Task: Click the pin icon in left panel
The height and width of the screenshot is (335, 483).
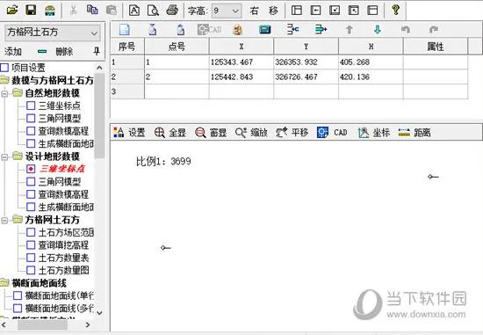Action: [97, 51]
